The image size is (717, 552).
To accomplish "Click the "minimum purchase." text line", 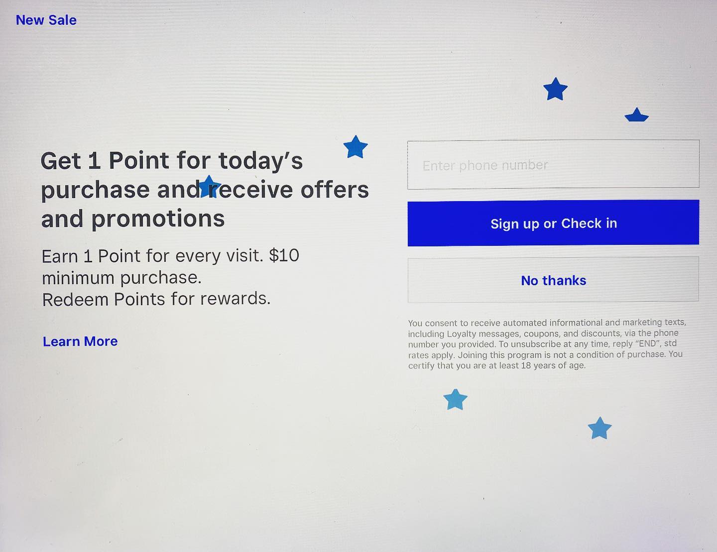I will point(121,278).
